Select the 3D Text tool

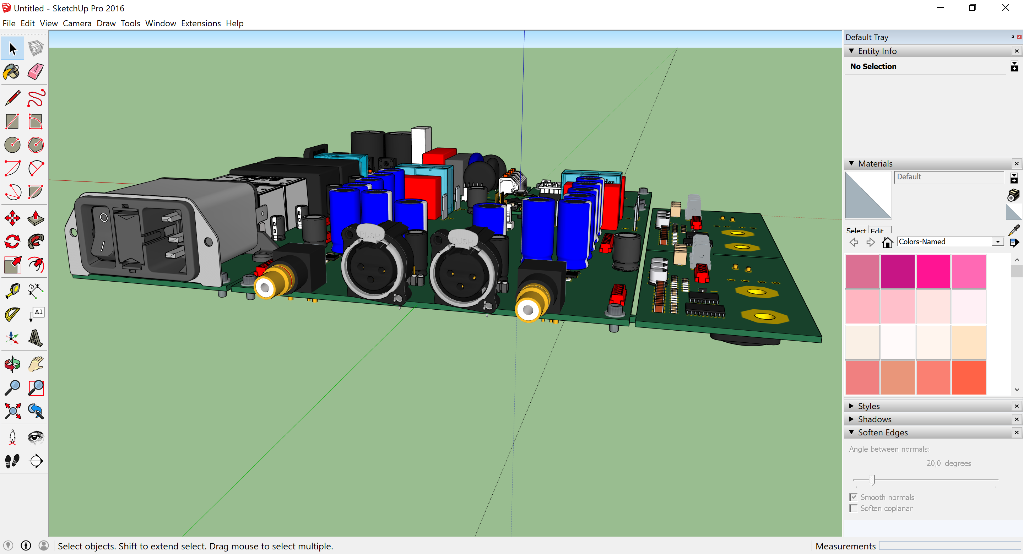coord(36,338)
